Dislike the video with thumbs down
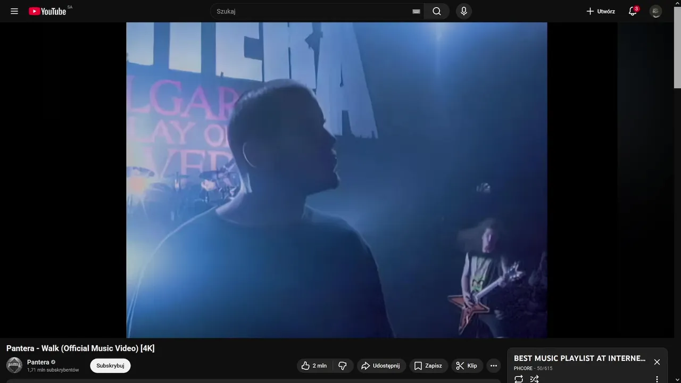This screenshot has width=681, height=383. tap(343, 365)
